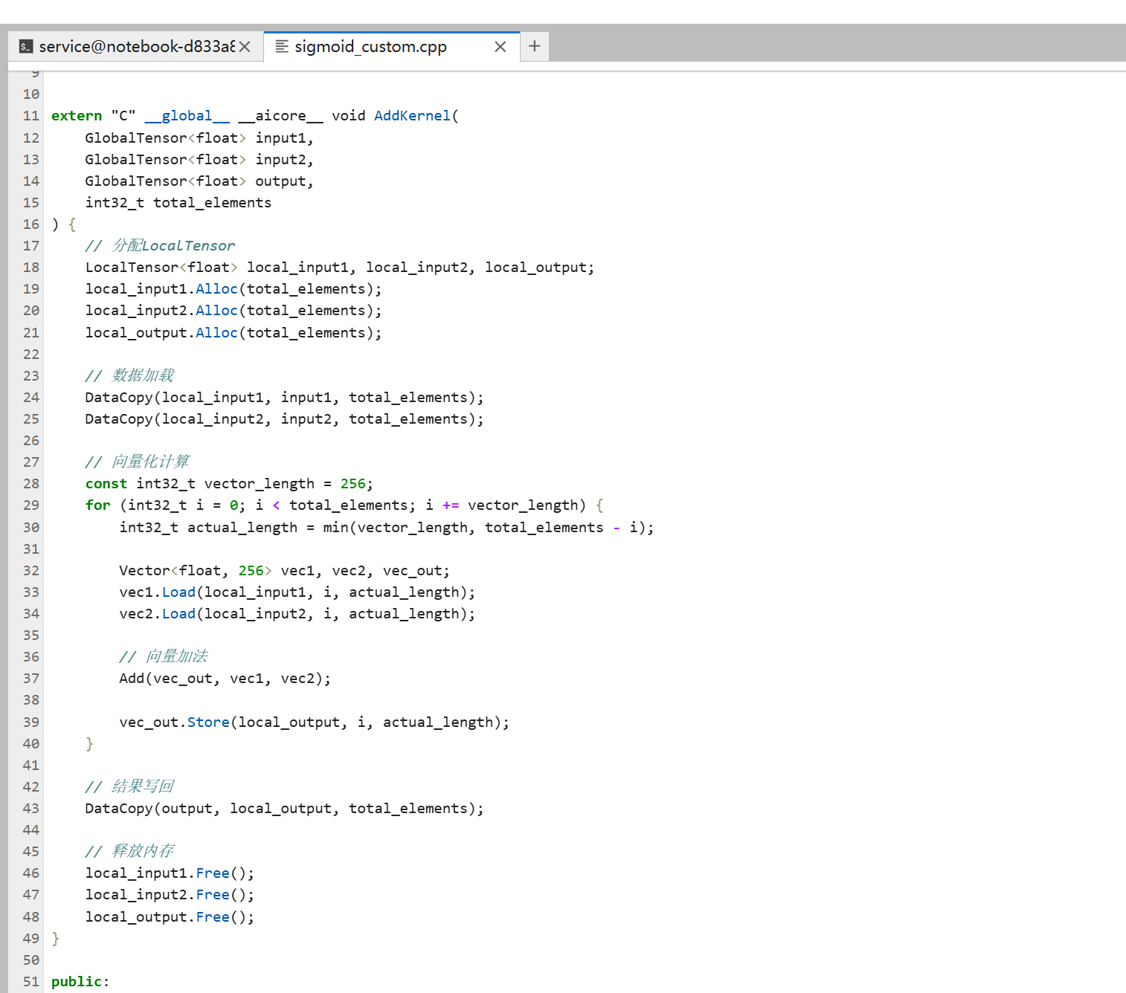Viewport: 1126px width, 993px height.
Task: Click the comment '// 向量加法'
Action: click(x=164, y=657)
